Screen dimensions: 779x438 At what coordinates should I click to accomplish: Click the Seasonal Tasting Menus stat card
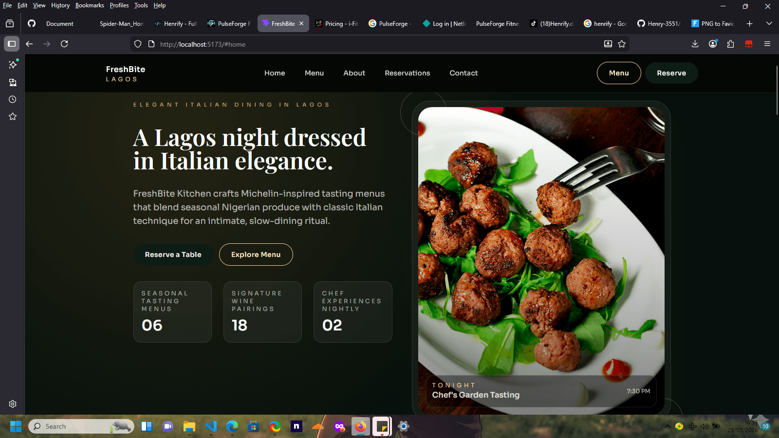click(x=172, y=312)
